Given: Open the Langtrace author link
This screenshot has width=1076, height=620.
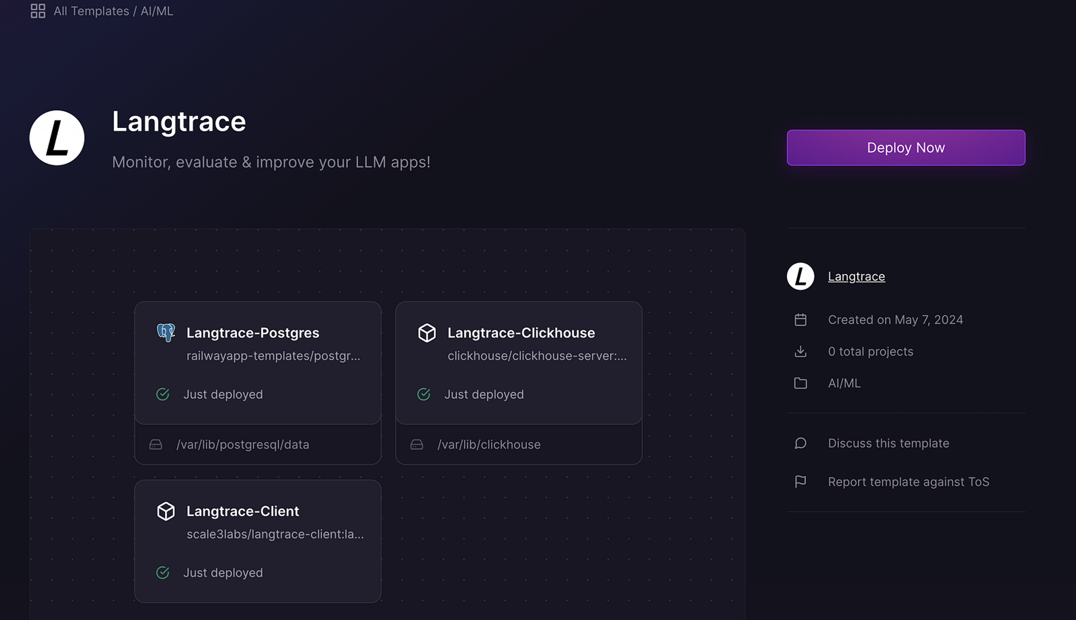Looking at the screenshot, I should tap(856, 276).
